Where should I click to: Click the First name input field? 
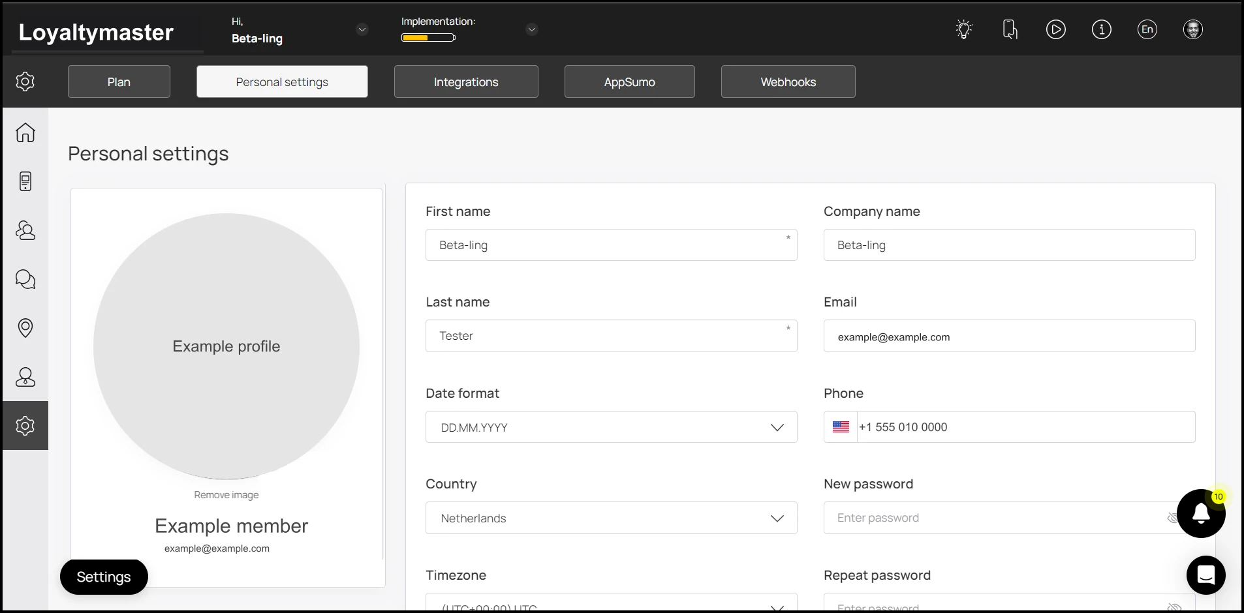(x=611, y=245)
